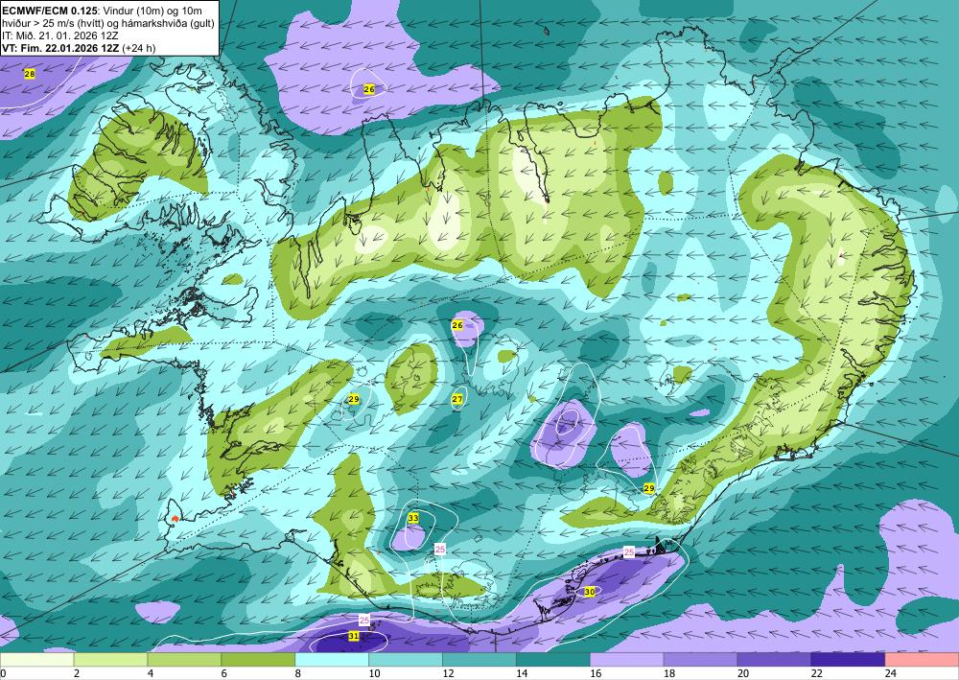Image resolution: width=959 pixels, height=680 pixels.
Task: Click the legend scale value '4'
Action: [151, 673]
